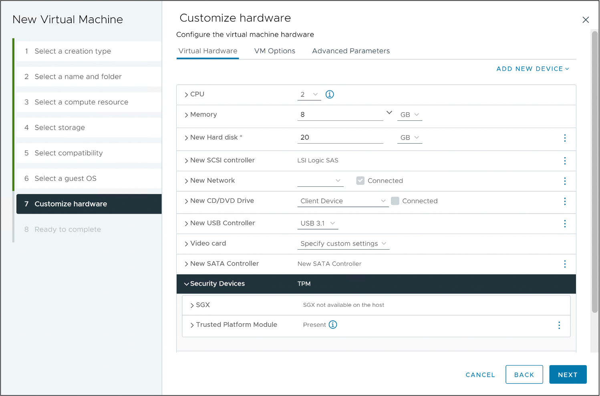Expand the Memory row
Image resolution: width=600 pixels, height=396 pixels.
click(x=186, y=115)
